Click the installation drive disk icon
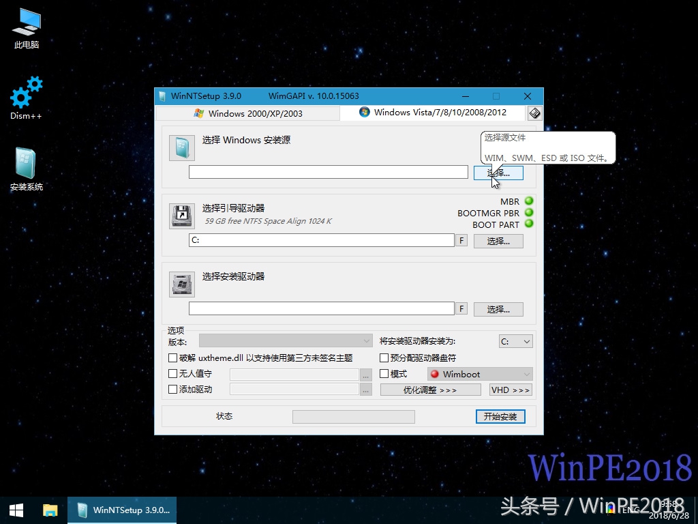698x524 pixels. (x=181, y=285)
